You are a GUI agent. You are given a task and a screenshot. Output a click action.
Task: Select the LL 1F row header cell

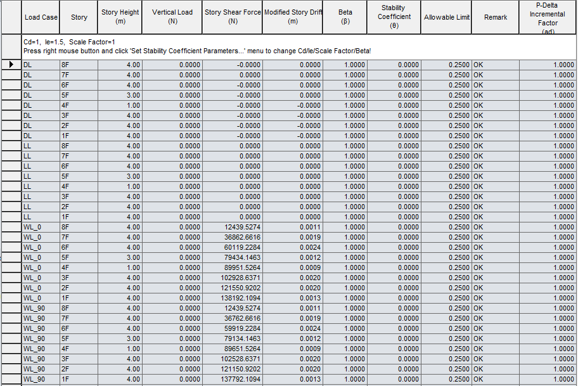[11, 216]
